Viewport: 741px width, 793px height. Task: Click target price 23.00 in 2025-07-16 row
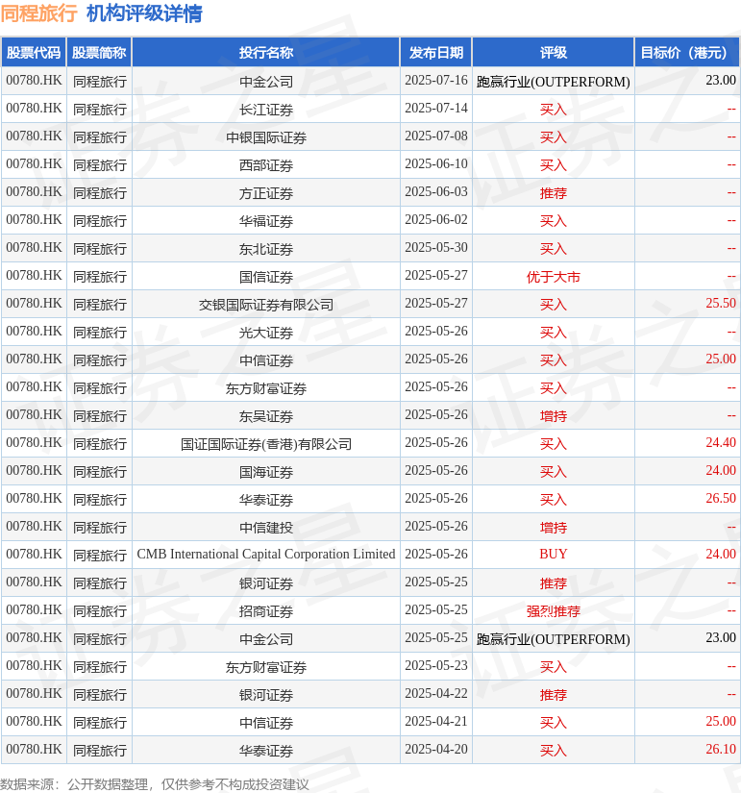click(x=721, y=80)
